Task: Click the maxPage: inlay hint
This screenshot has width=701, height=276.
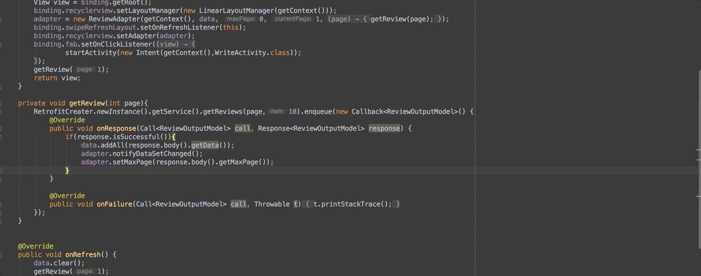Action: (241, 19)
